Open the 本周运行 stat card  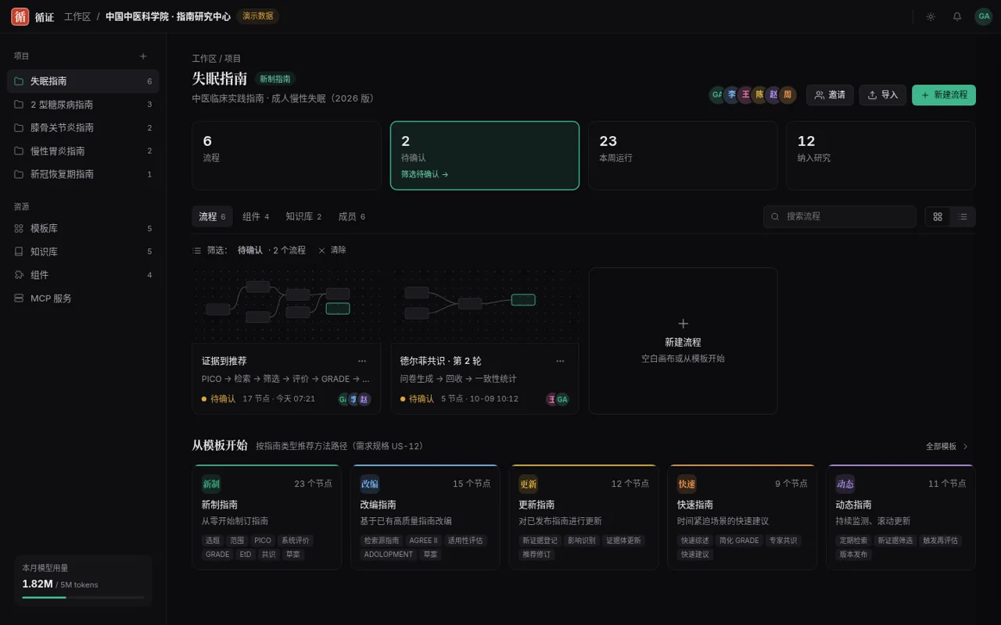683,155
